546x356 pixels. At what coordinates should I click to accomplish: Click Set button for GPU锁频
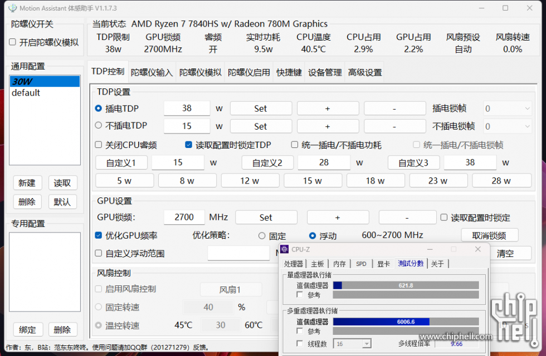click(x=266, y=217)
